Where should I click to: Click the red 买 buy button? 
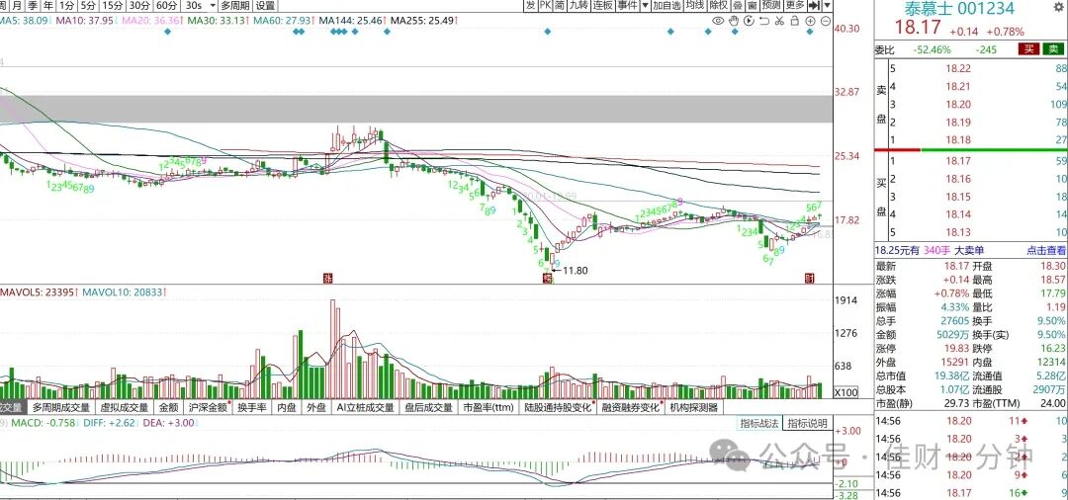tap(1028, 49)
